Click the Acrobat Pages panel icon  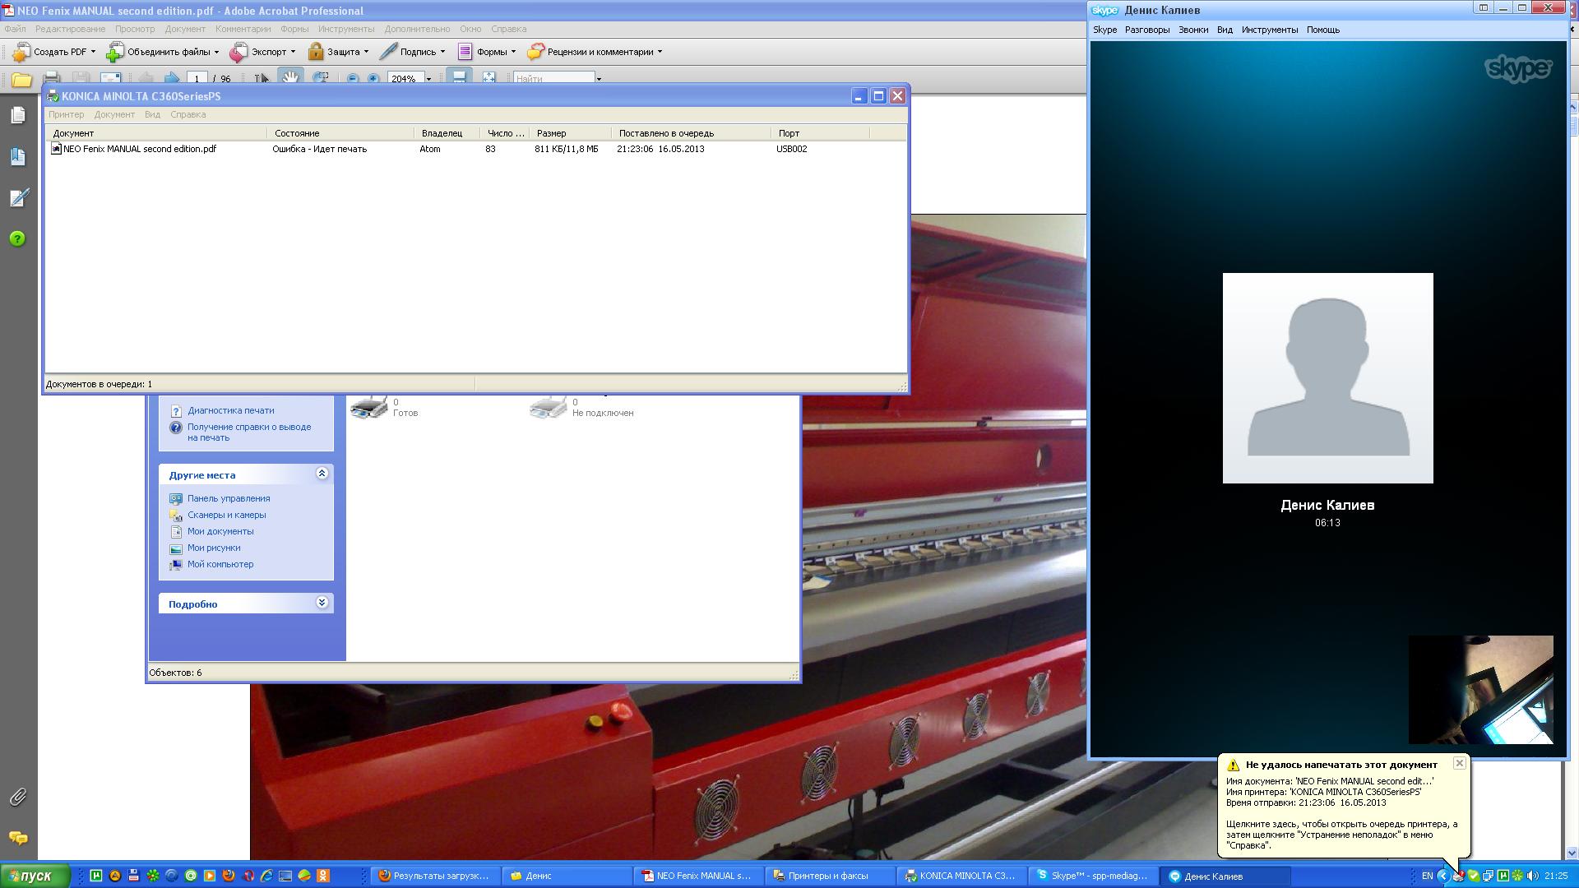tap(18, 115)
